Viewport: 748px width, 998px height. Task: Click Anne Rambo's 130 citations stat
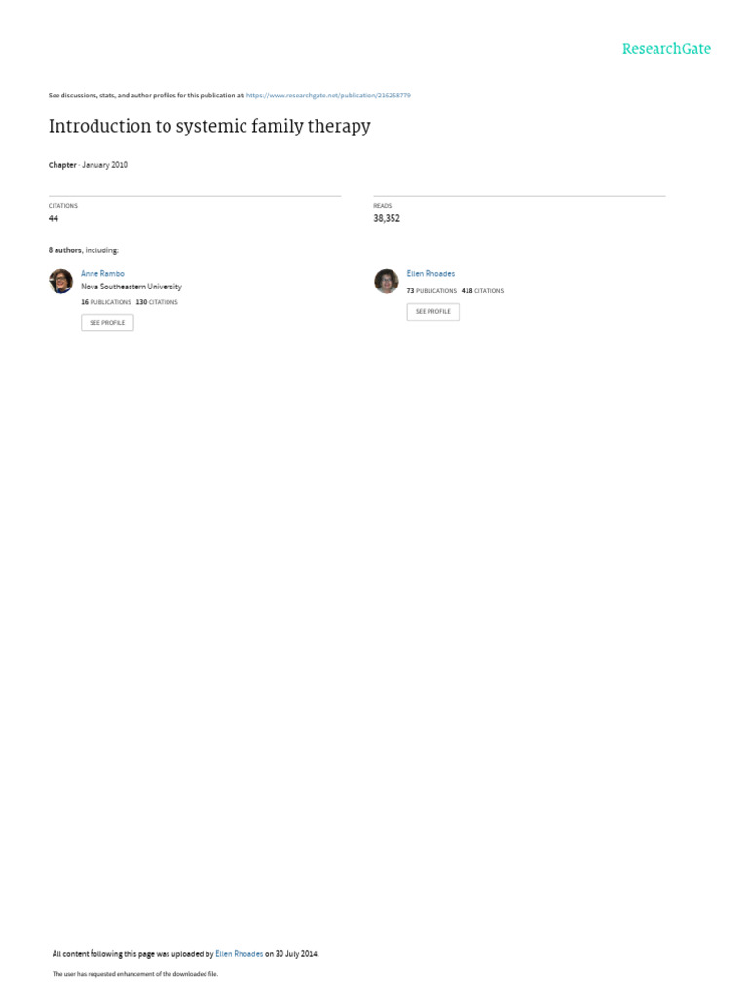pyautogui.click(x=157, y=302)
